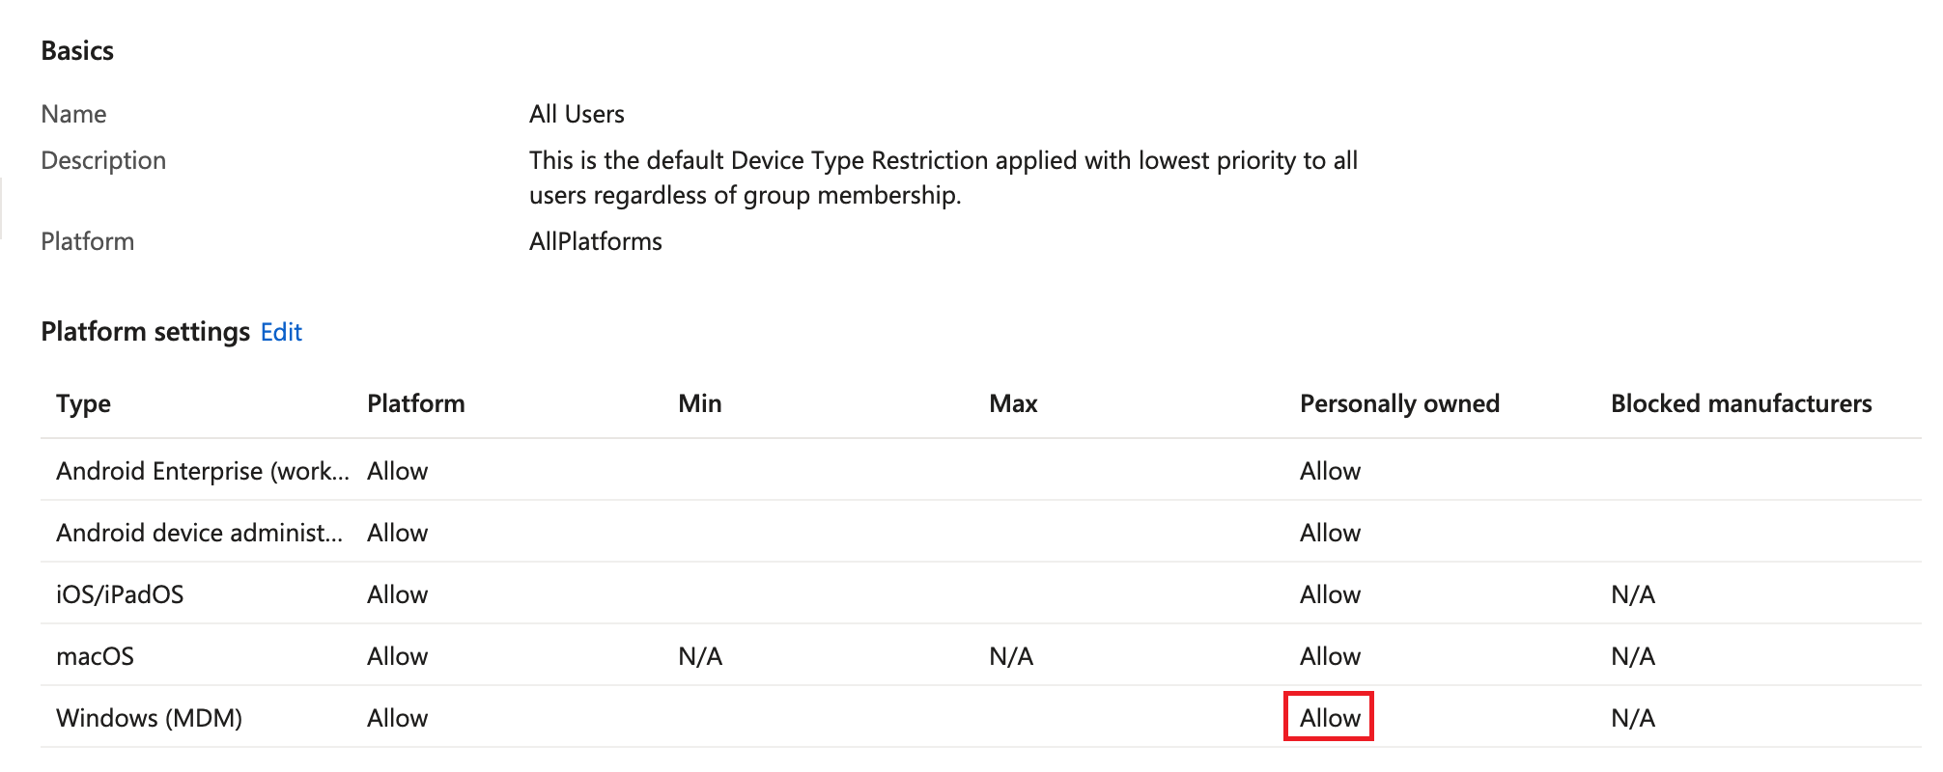Click the Edit link beside Platform settings
Image resolution: width=1943 pixels, height=772 pixels.
281,332
